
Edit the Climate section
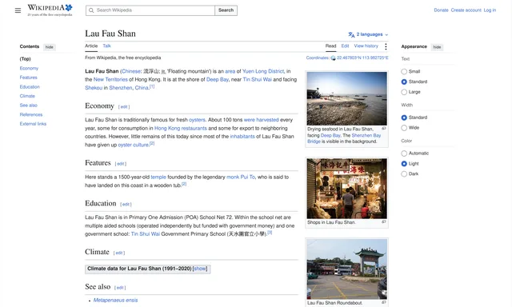[x=119, y=253]
